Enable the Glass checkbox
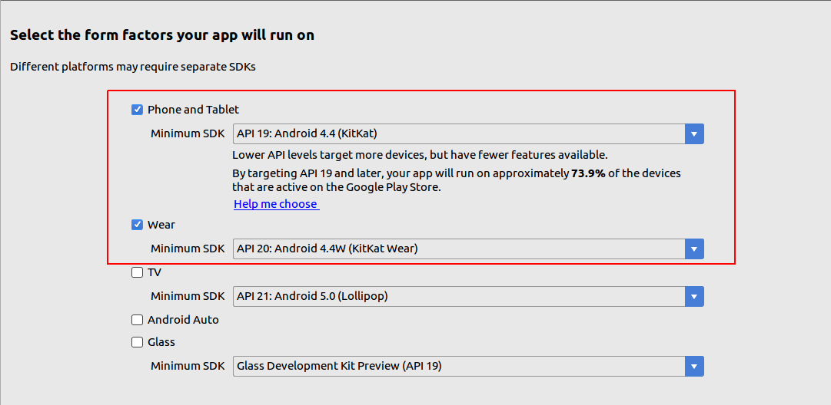The width and height of the screenshot is (831, 405). [x=138, y=342]
